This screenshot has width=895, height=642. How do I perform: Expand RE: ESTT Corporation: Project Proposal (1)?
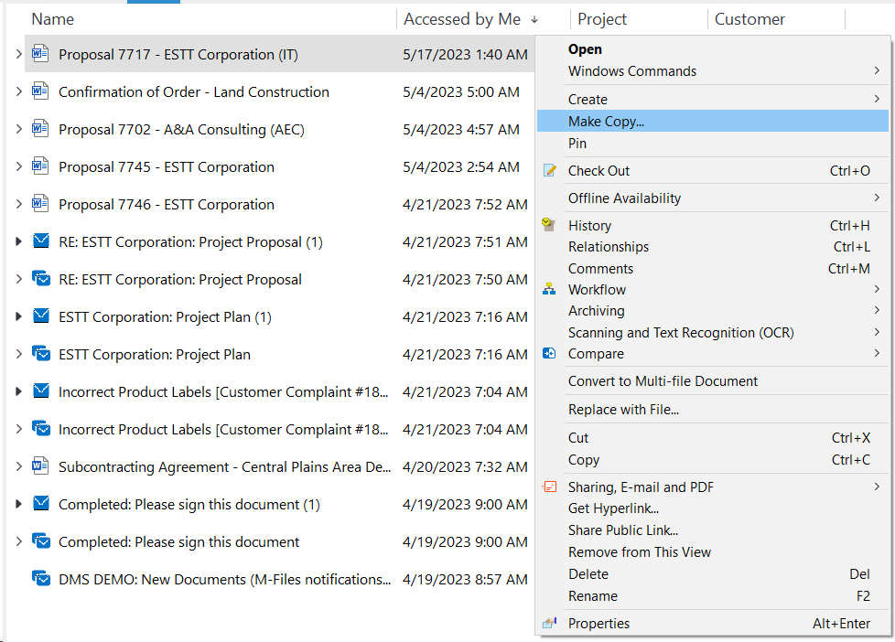pyautogui.click(x=18, y=241)
